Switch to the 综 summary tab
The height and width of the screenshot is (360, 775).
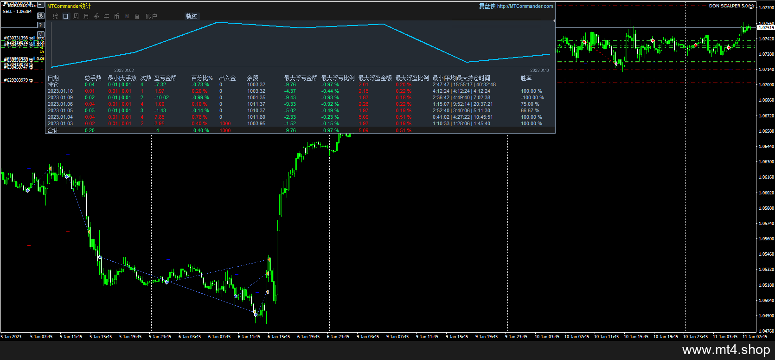(56, 16)
